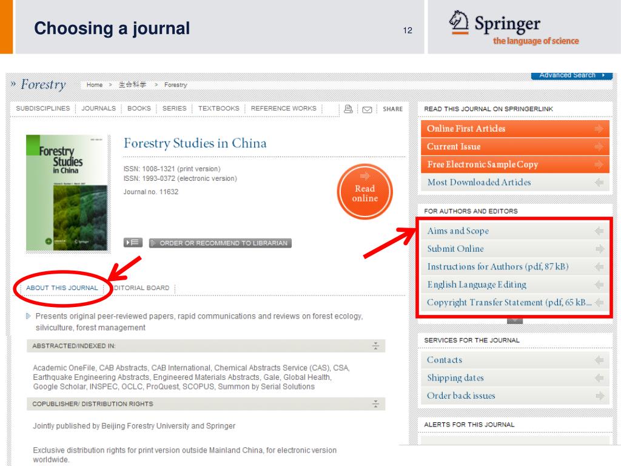The image size is (621, 466).
Task: Click arrow icon beside Contacts
Action: pos(599,360)
